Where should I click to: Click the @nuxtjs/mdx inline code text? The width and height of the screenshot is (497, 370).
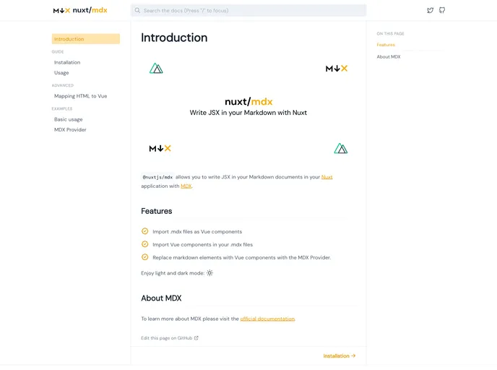157,177
